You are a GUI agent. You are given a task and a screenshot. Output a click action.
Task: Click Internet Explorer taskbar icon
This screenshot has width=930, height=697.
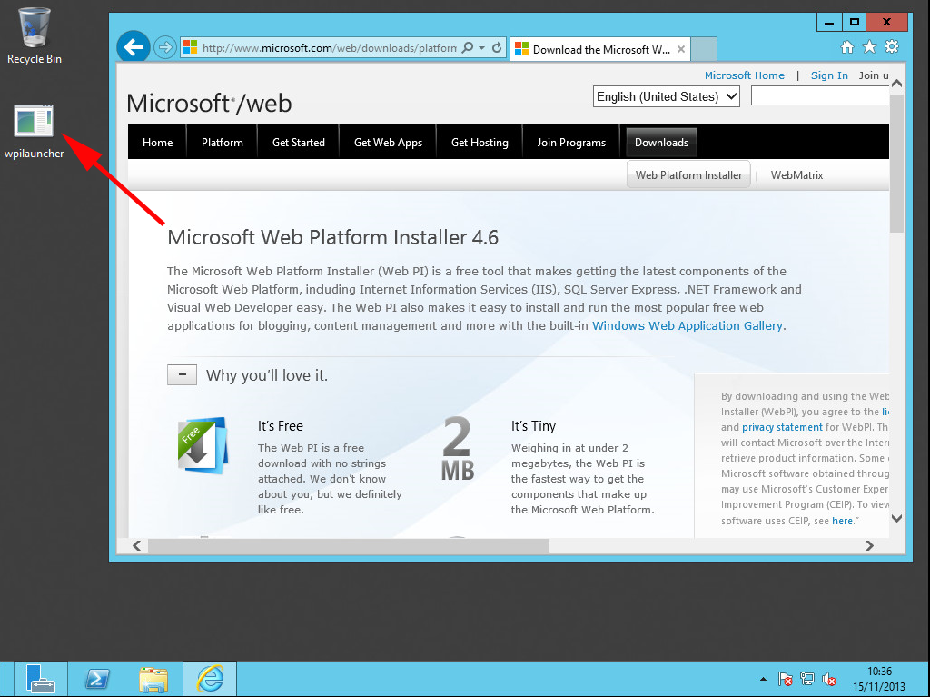(210, 679)
